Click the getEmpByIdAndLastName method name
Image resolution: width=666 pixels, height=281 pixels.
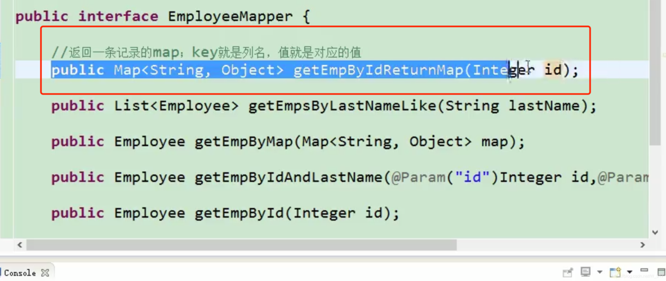point(288,178)
